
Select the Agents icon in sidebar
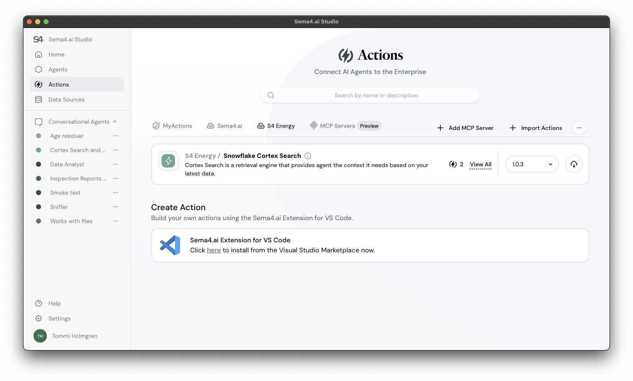(x=39, y=69)
